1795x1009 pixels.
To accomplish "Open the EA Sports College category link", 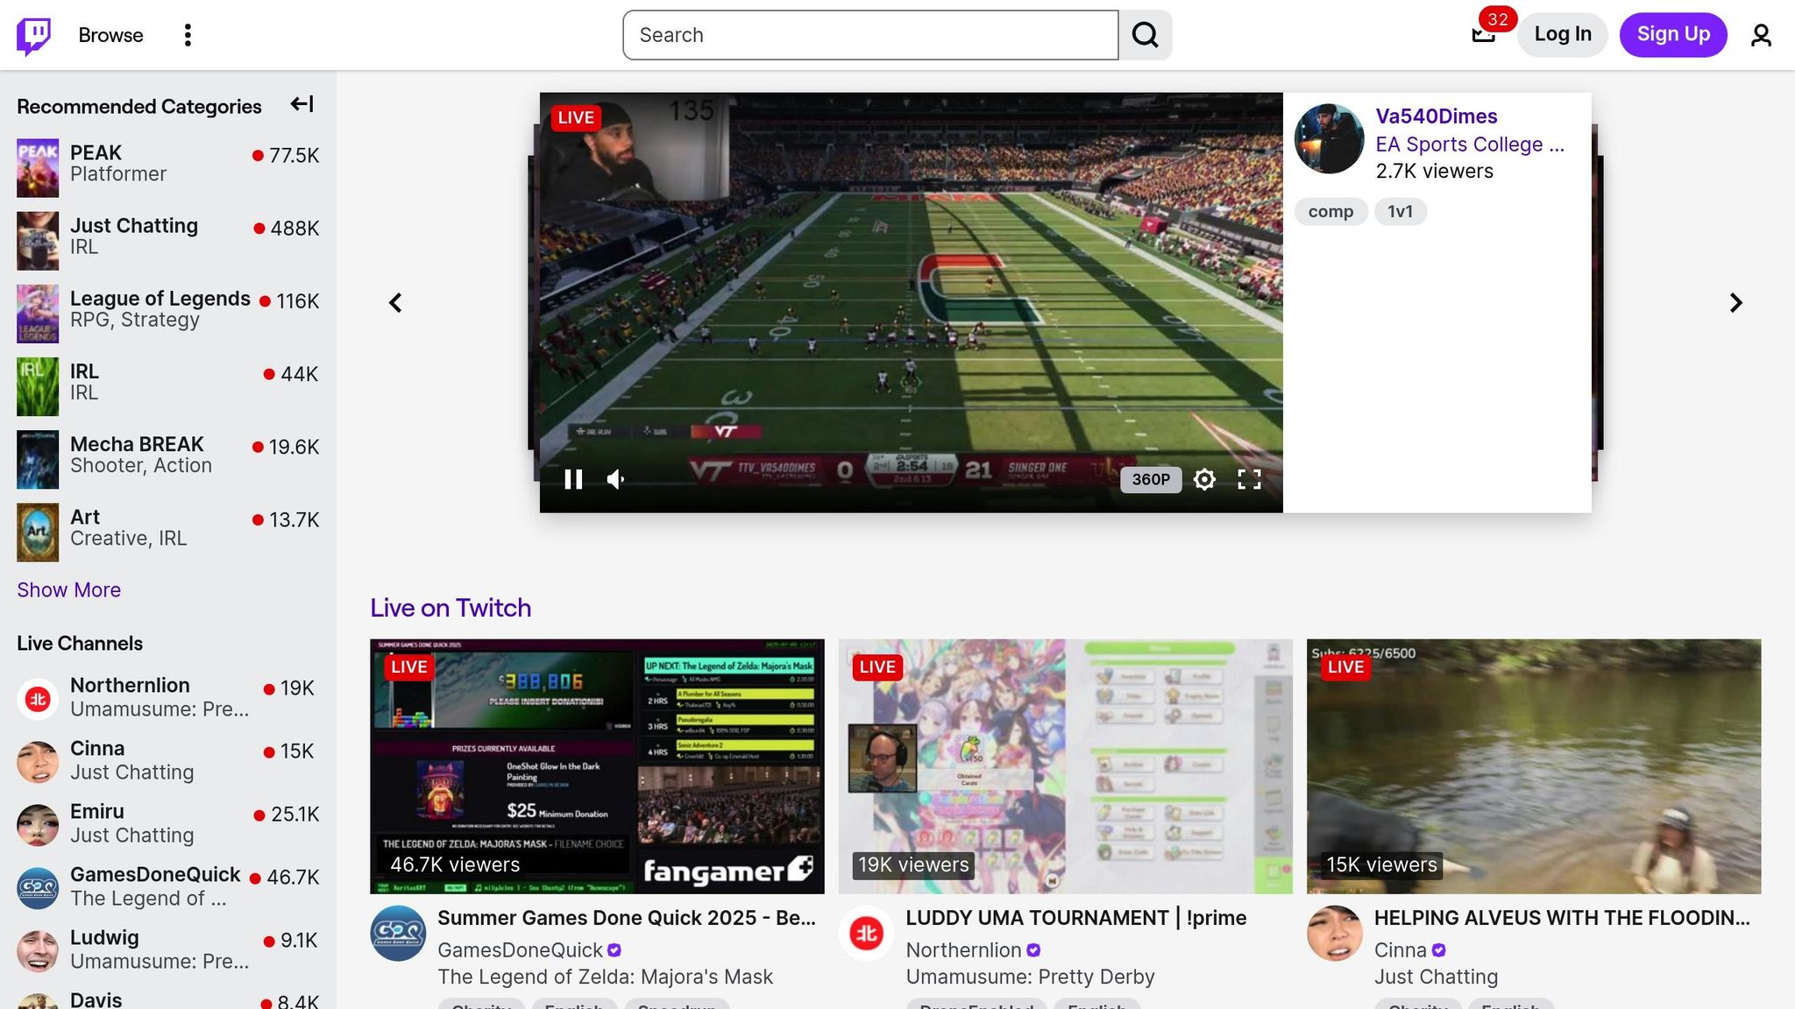I will 1470,145.
